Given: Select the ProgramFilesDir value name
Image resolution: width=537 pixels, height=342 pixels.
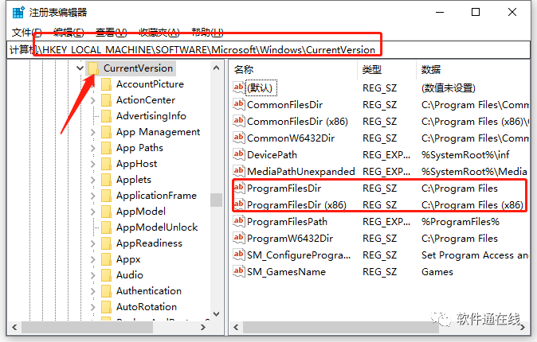Looking at the screenshot, I should point(284,188).
